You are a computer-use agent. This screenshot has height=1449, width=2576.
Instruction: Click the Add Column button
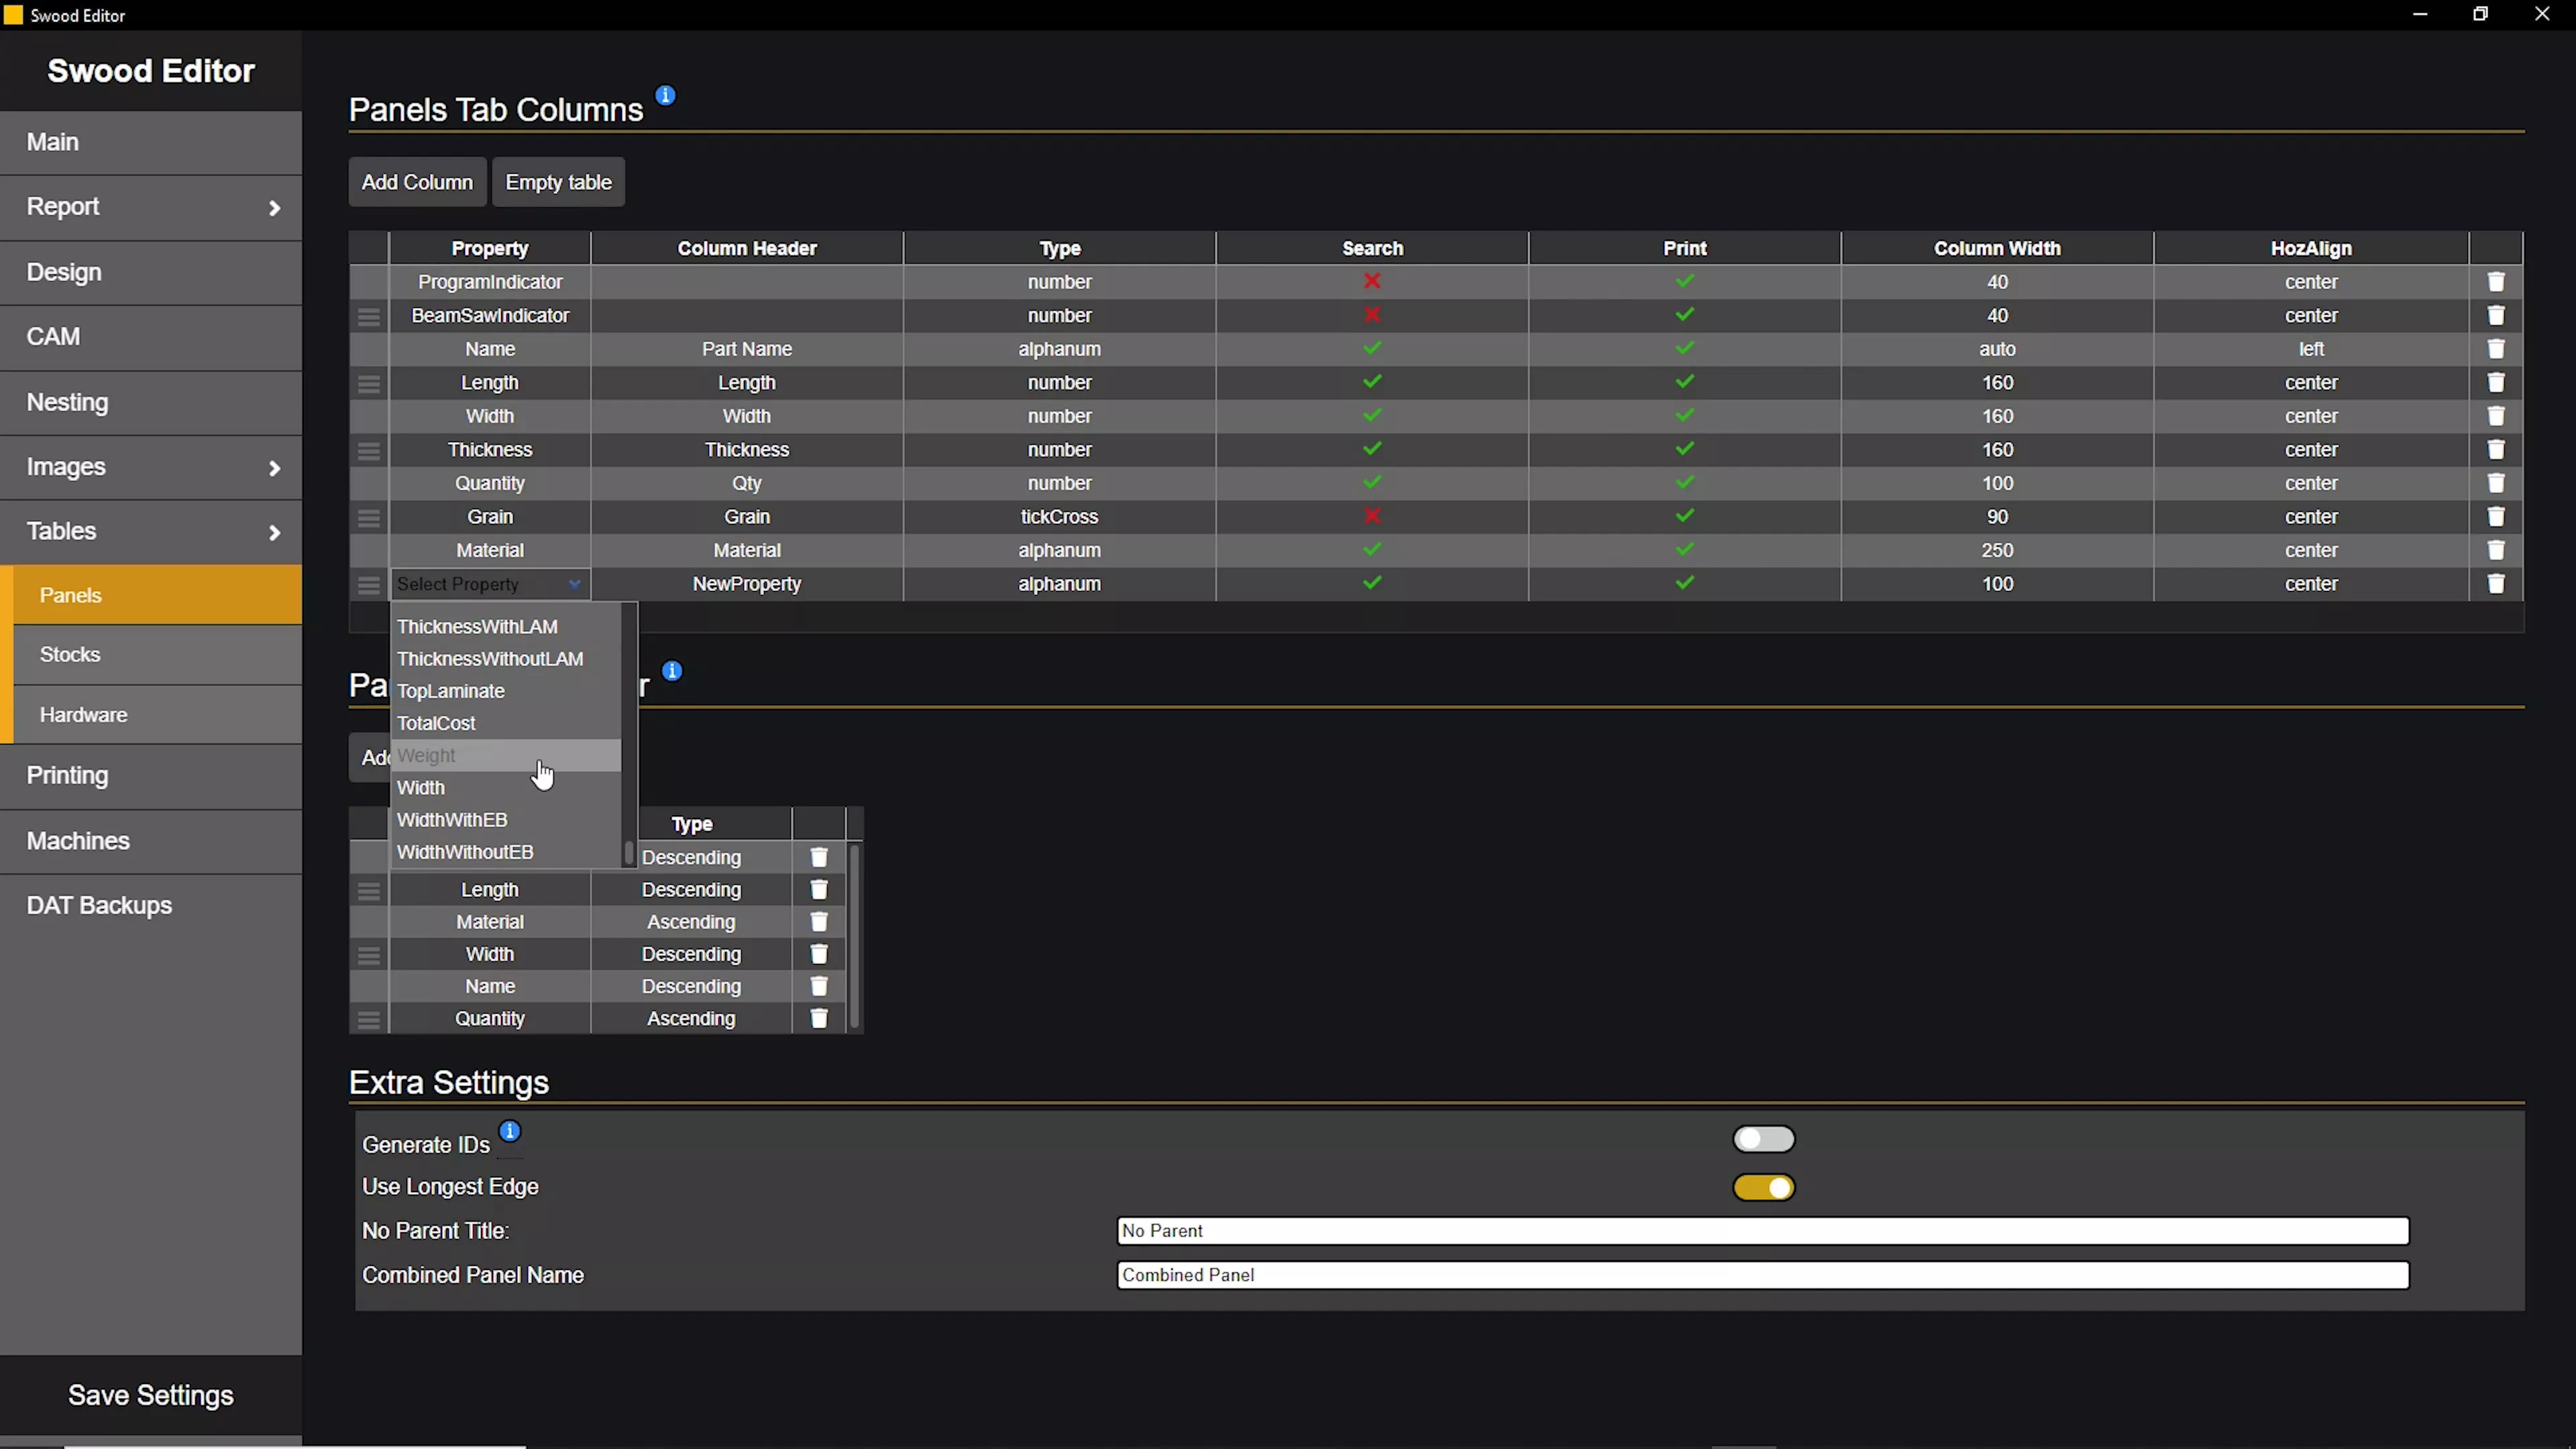coord(417,182)
